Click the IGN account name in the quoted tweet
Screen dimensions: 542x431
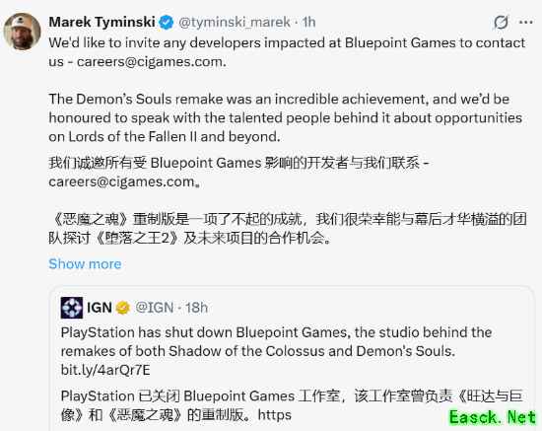click(x=100, y=308)
